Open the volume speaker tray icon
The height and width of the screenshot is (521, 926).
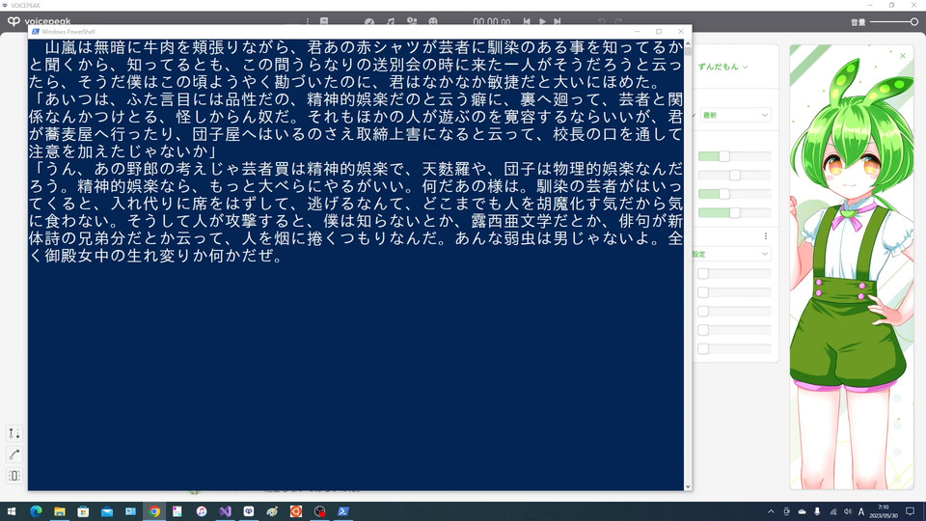pyautogui.click(x=848, y=511)
